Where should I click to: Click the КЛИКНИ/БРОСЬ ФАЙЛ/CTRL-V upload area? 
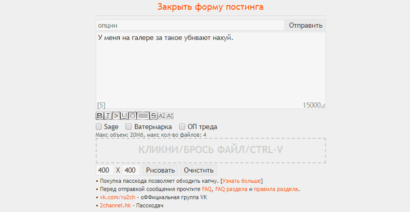[x=211, y=151]
